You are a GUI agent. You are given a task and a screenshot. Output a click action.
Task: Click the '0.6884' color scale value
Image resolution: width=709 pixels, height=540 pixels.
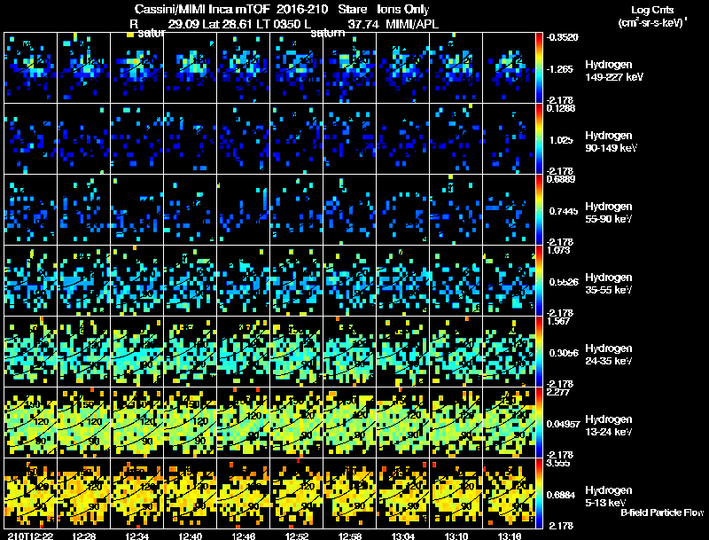tap(561, 496)
